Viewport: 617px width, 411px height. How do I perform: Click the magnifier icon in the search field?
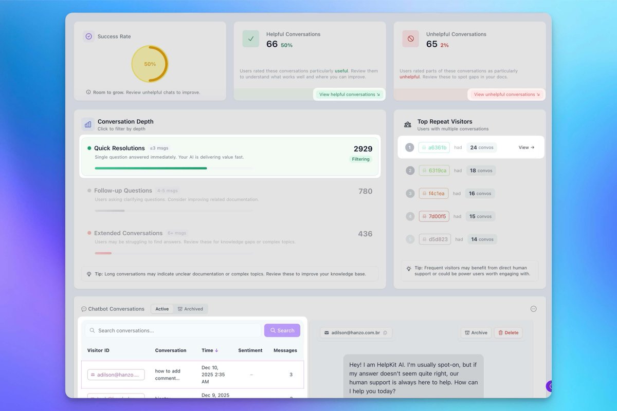pyautogui.click(x=93, y=330)
